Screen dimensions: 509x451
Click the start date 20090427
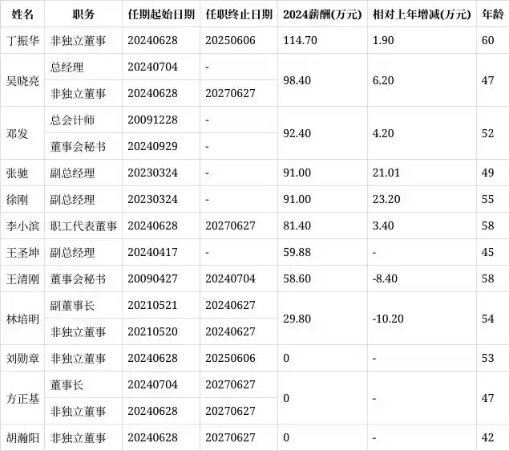[152, 278]
